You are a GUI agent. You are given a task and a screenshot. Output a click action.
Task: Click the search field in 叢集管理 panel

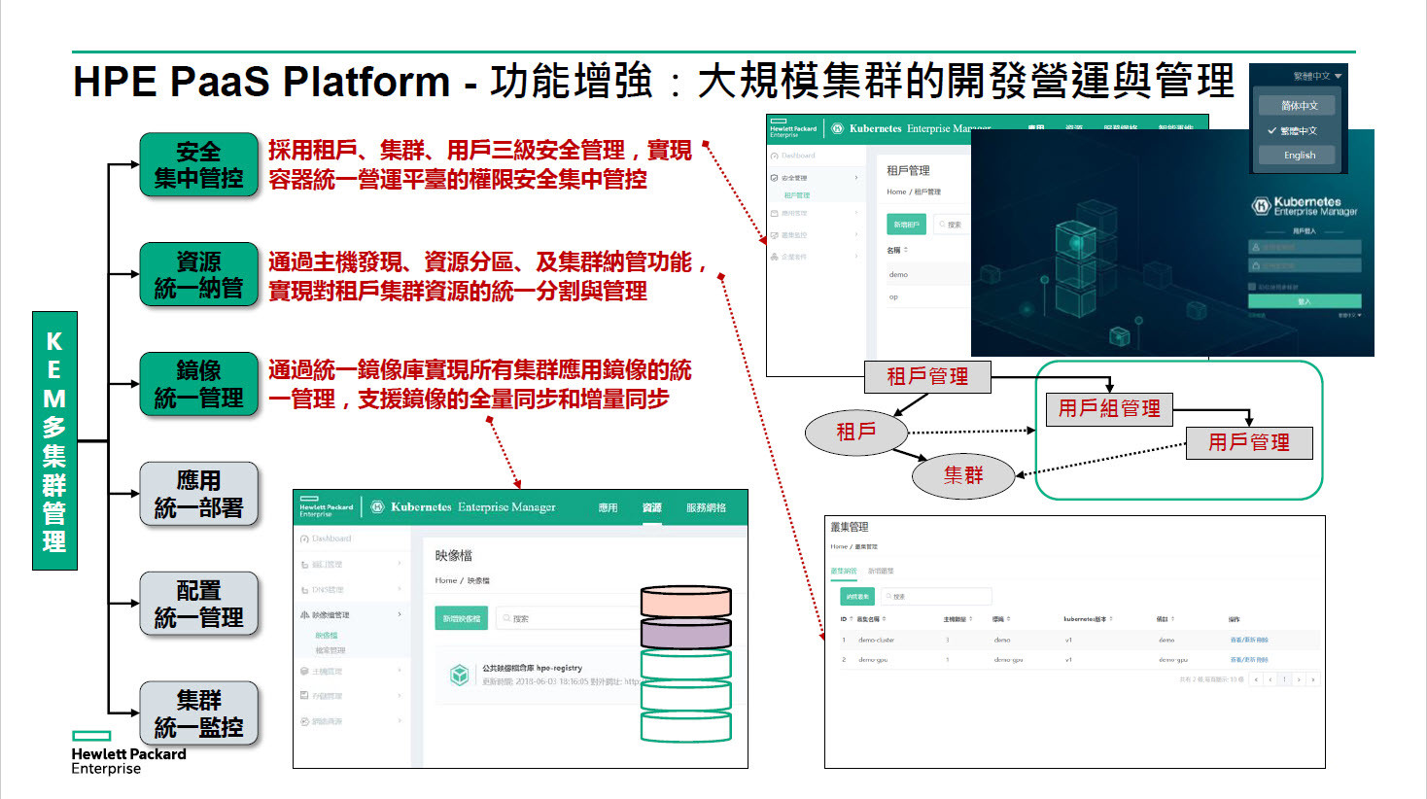937,596
